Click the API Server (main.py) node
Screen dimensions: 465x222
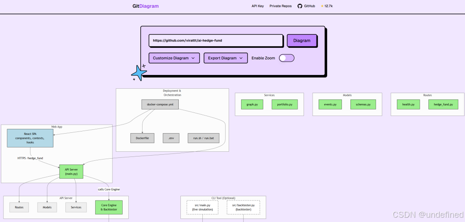click(x=71, y=172)
